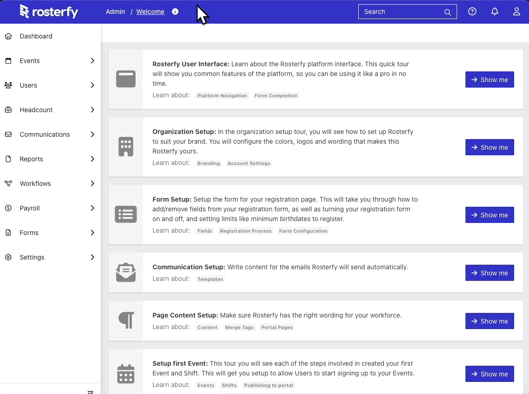Click the info icon beside Welcome
The height and width of the screenshot is (394, 529).
175,12
